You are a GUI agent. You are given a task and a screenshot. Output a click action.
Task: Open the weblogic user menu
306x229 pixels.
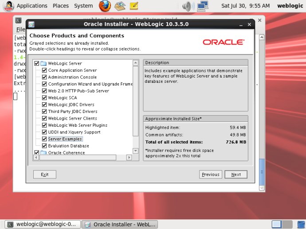click(290, 6)
